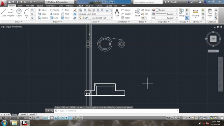Click the Stretch tool
The height and width of the screenshot is (126, 224).
[x=43, y=18]
